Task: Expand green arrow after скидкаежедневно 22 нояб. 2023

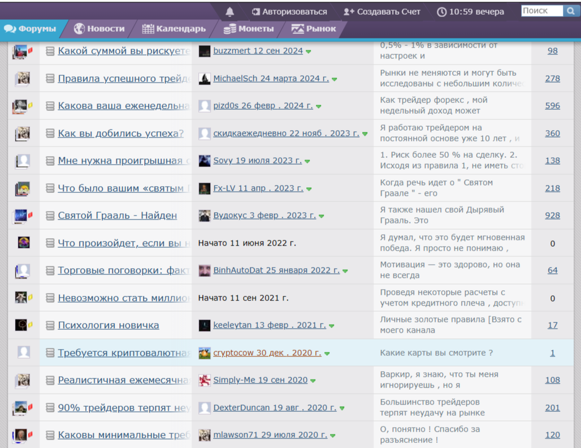Action: (365, 134)
